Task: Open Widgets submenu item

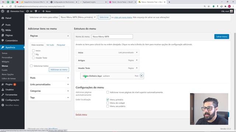Action: click(6, 62)
